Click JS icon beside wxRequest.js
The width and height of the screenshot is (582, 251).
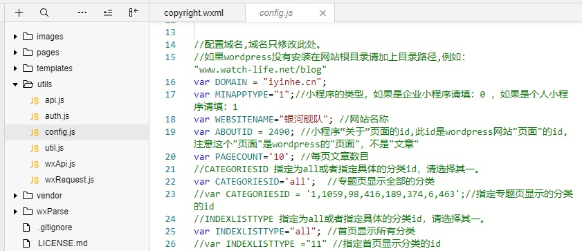click(x=35, y=180)
